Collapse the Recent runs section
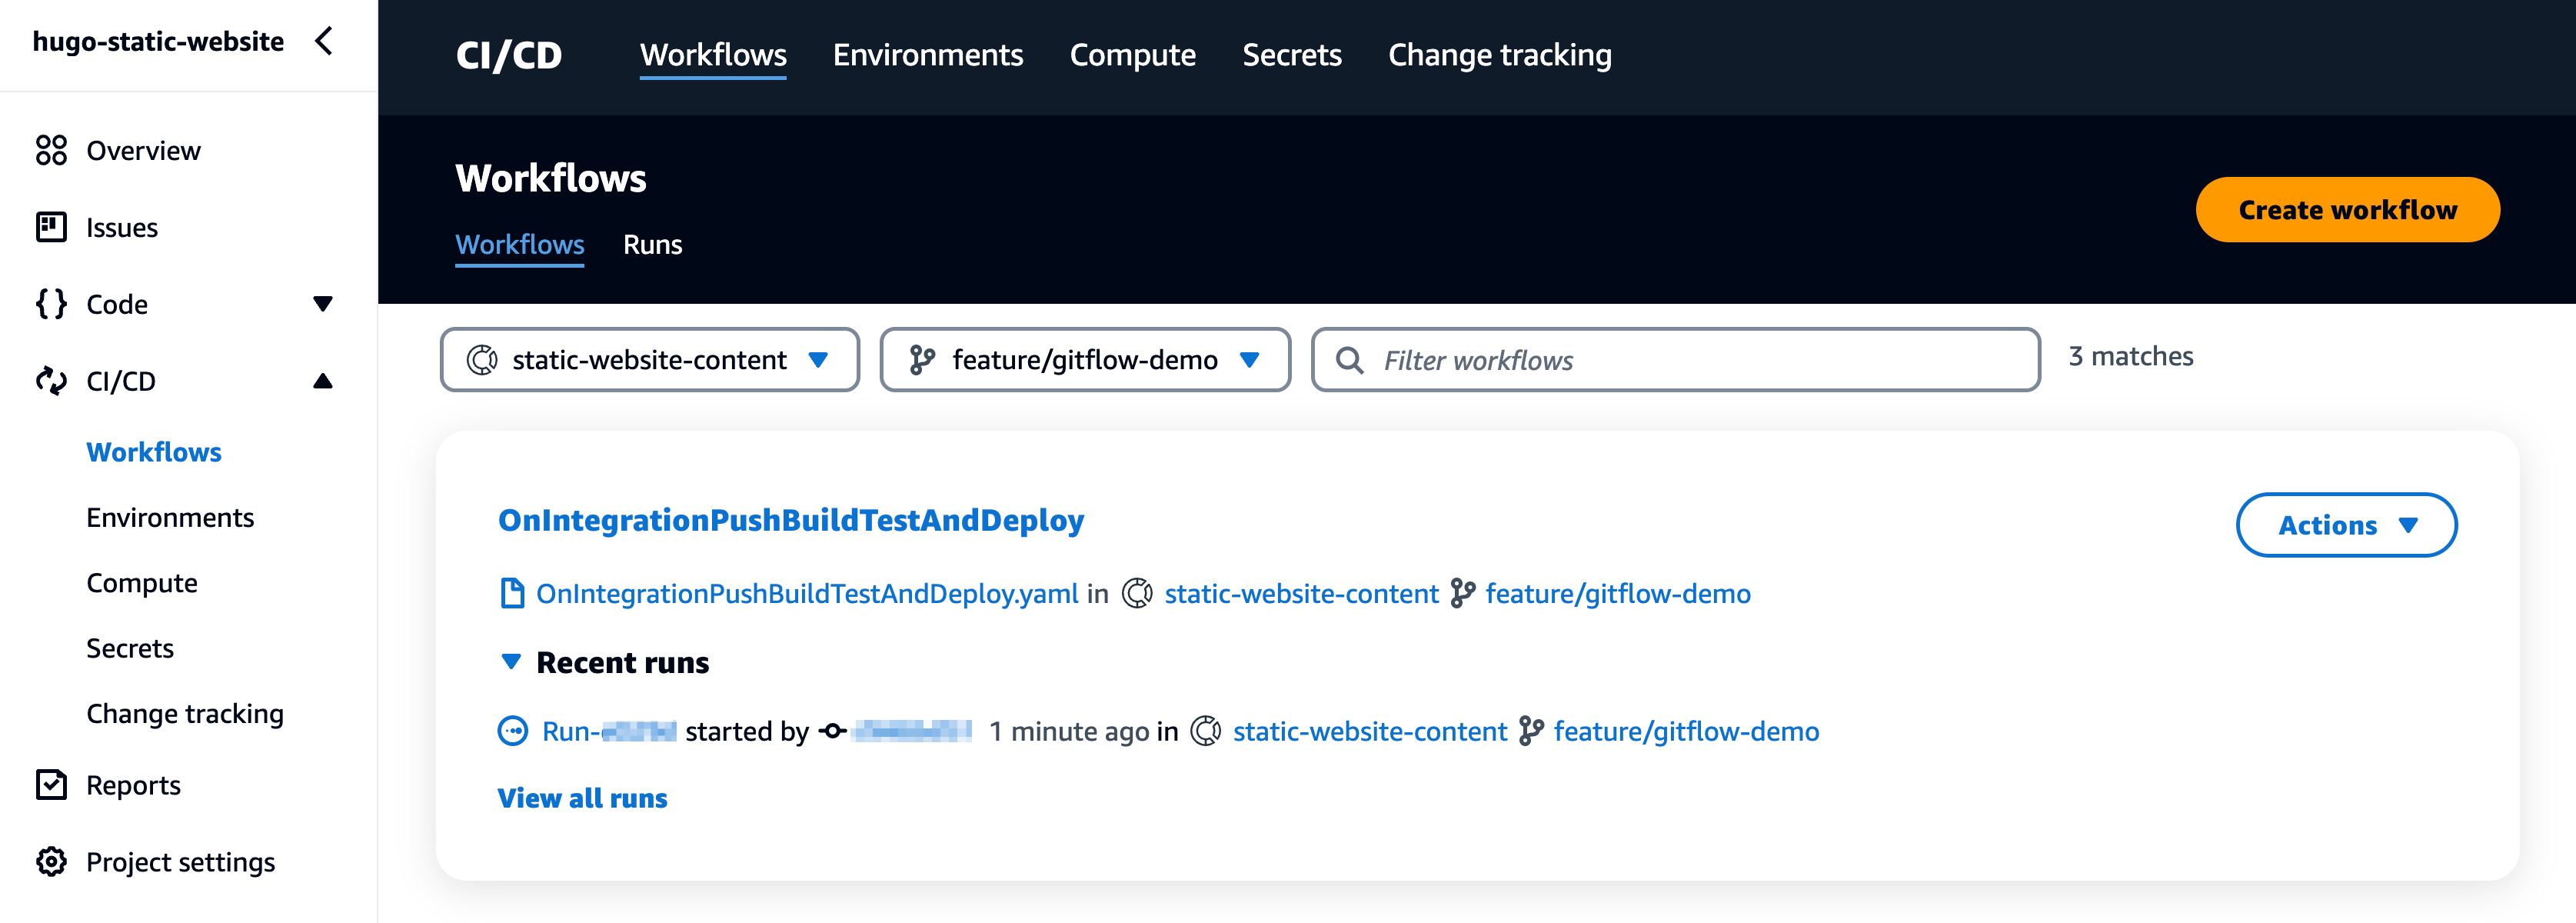The width and height of the screenshot is (2576, 923). (x=511, y=662)
